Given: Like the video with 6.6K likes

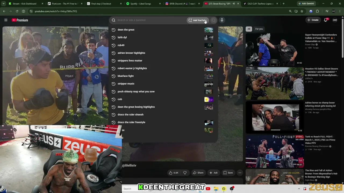Looking at the screenshot, I should [174, 173].
